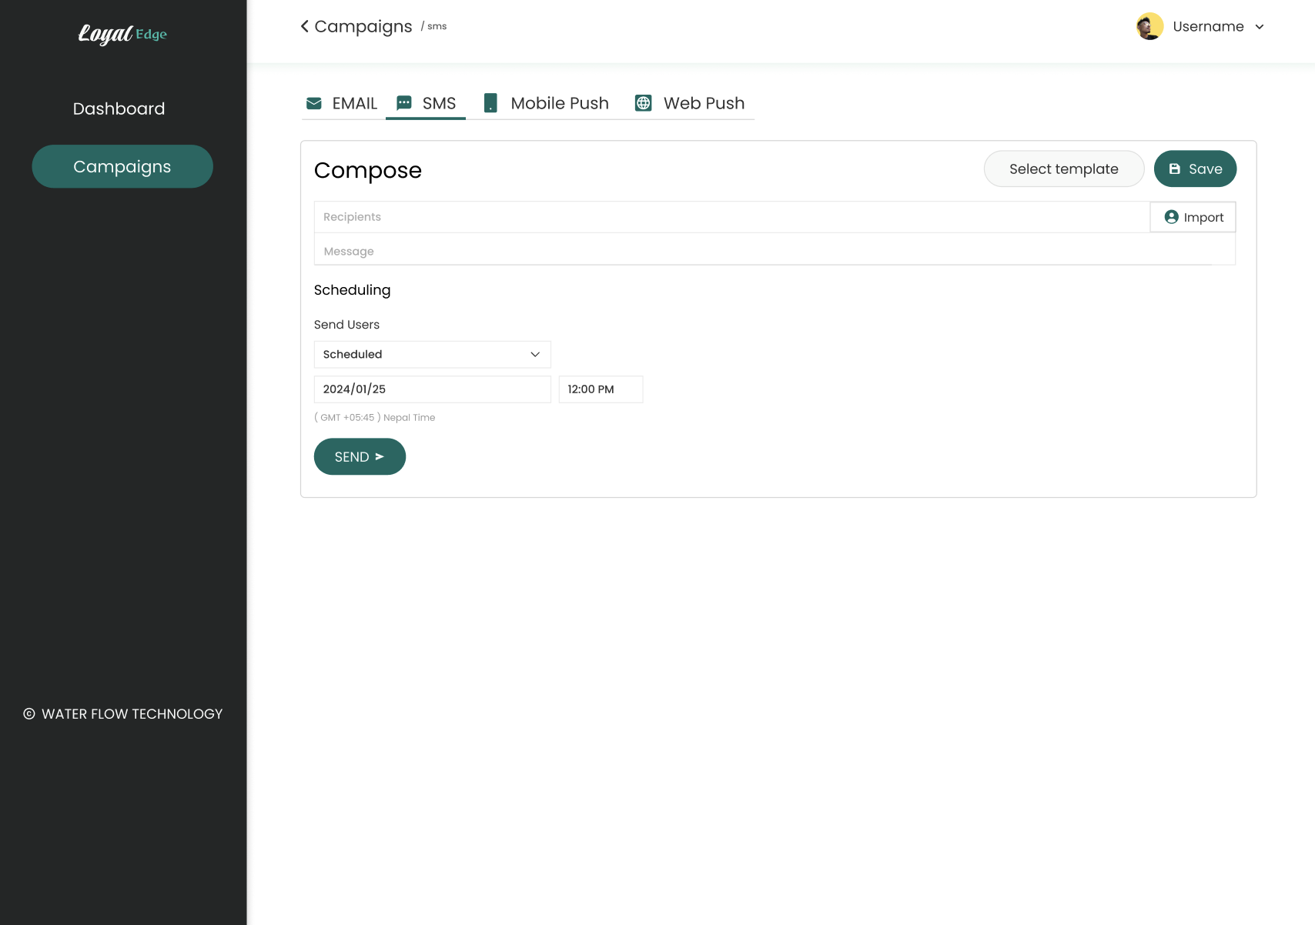
Task: Click the paper plane arrow in SEND
Action: pyautogui.click(x=380, y=456)
